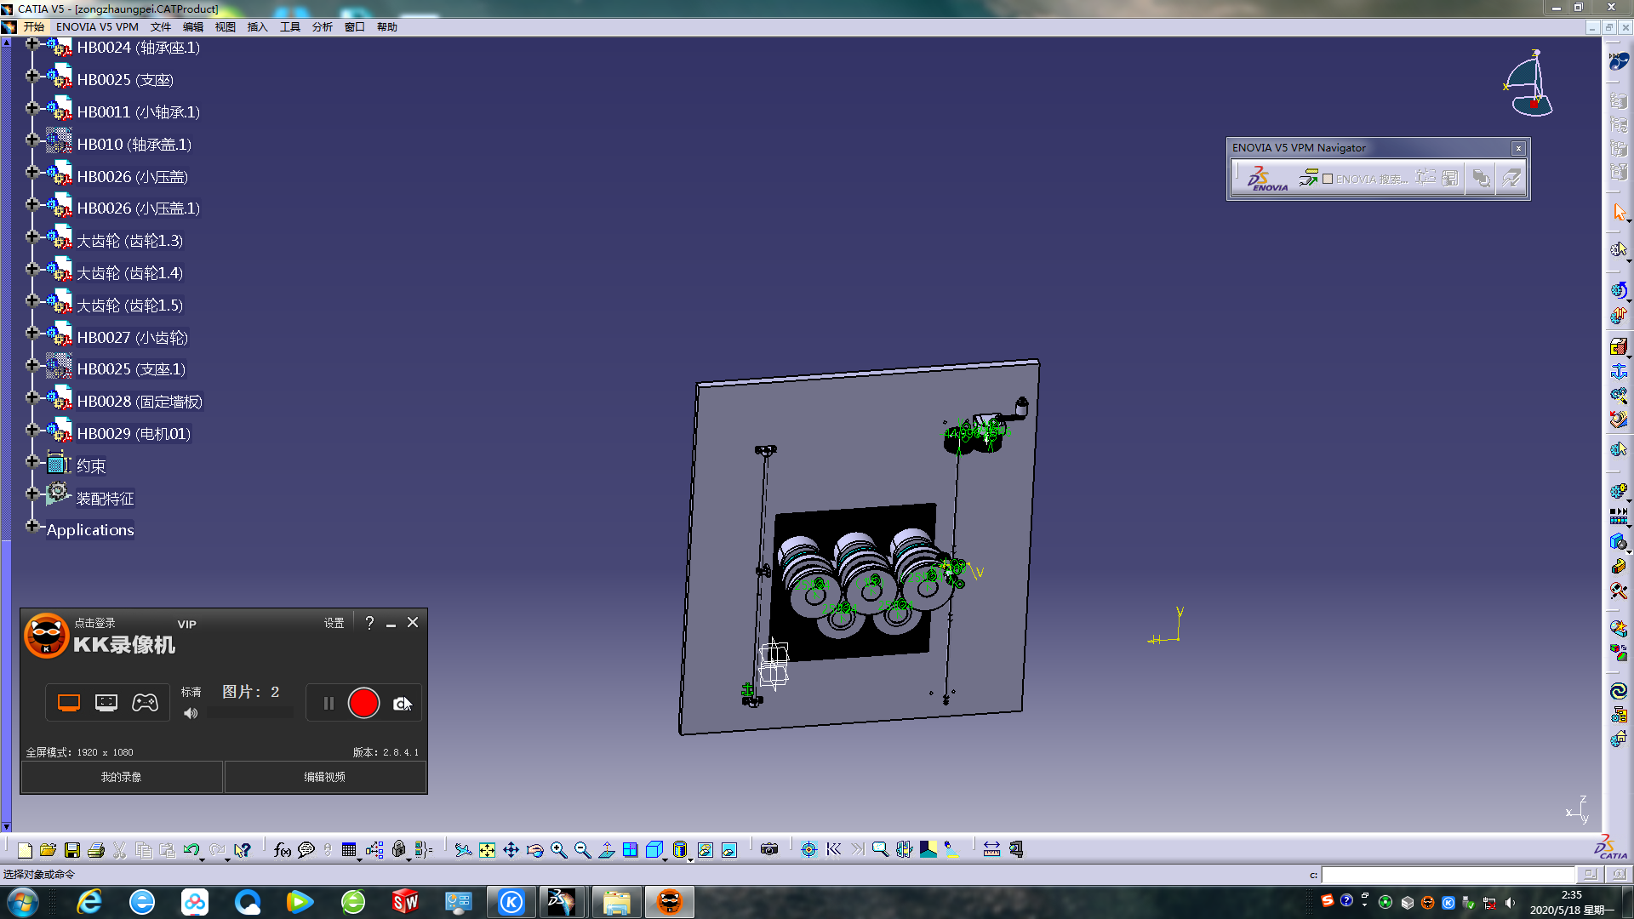Screen dimensions: 1634x919
Task: Click the Capture camera icon in toolbar
Action: click(x=769, y=849)
